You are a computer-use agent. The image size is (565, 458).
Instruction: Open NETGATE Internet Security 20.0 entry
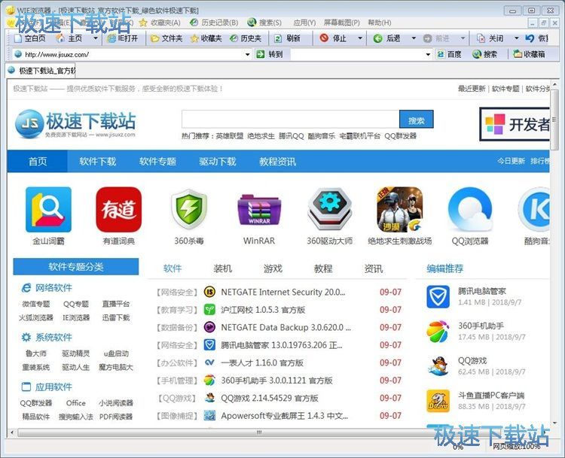(x=282, y=292)
